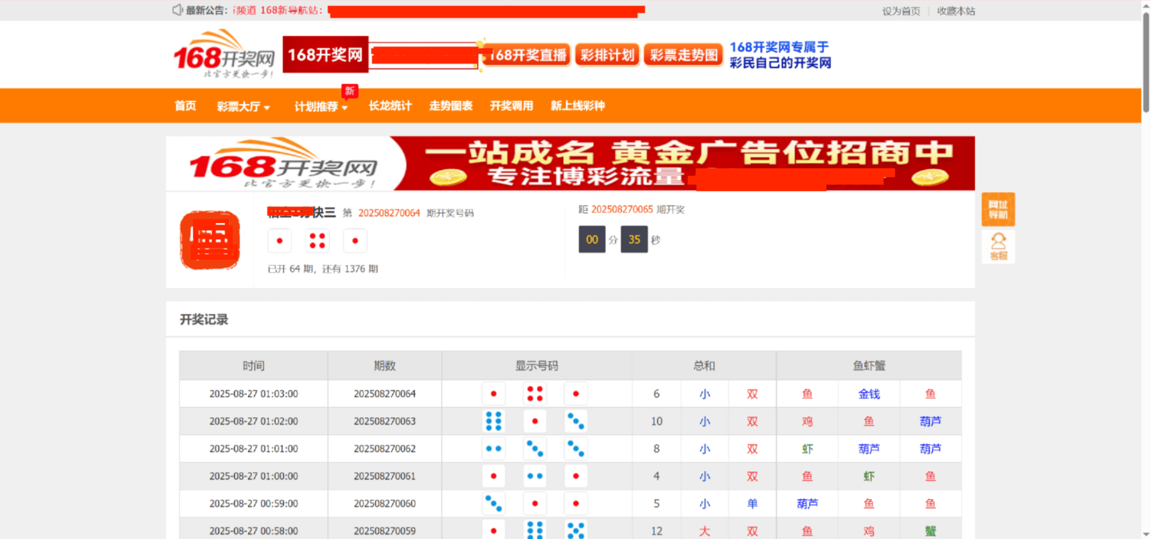1151x539 pixels.
Task: Click the 新上线彩种 nav item
Action: tap(577, 106)
